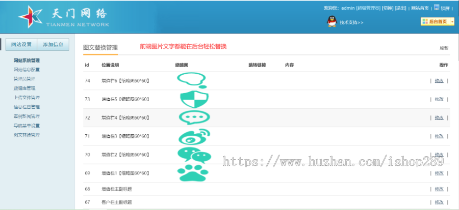Select the 图文替换管理 heading tab
This screenshot has width=459, height=210.
[100, 48]
